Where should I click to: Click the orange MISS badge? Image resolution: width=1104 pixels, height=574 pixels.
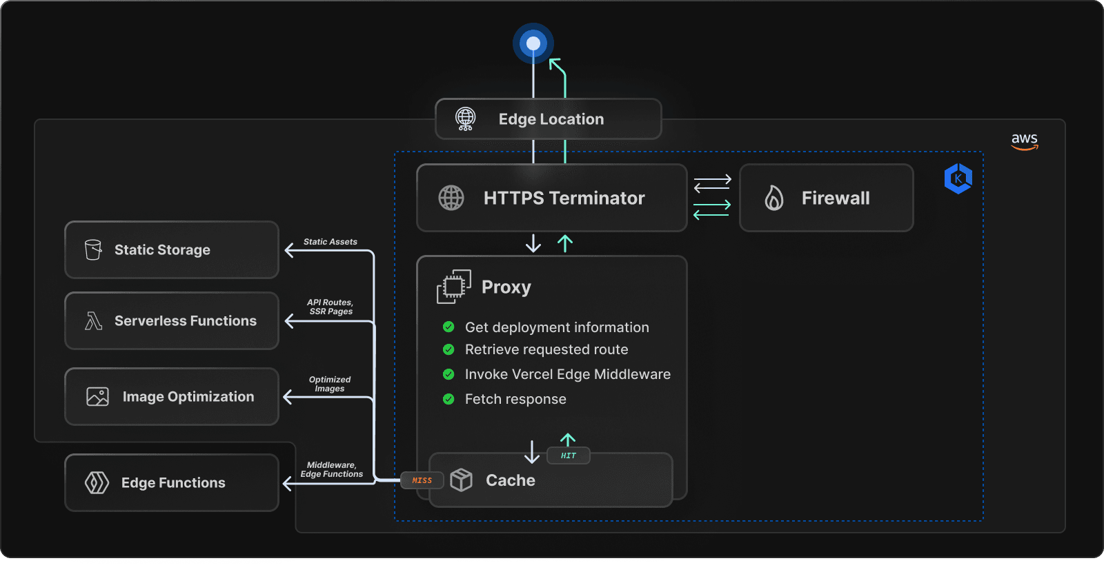click(x=422, y=480)
